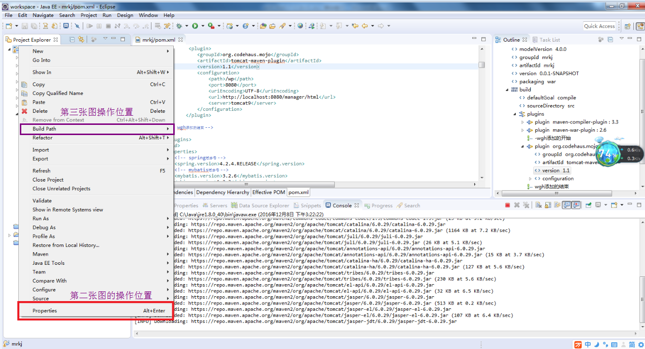
Task: Click Remove Launch icon in Console toolbar
Action: (x=517, y=205)
